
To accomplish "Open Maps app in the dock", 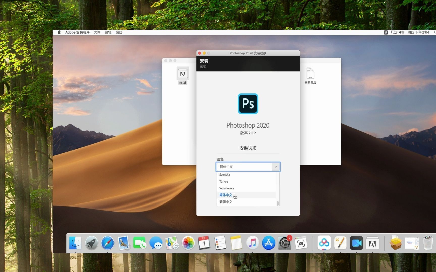I will (x=172, y=243).
